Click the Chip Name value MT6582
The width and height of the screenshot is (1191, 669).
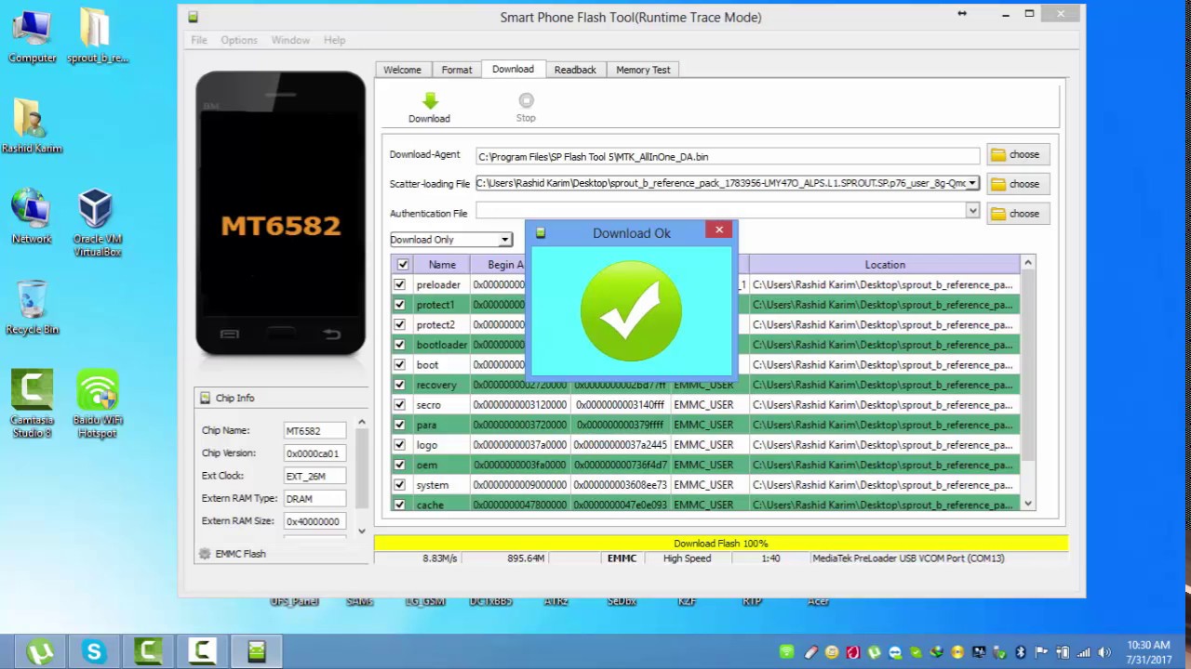click(x=314, y=431)
